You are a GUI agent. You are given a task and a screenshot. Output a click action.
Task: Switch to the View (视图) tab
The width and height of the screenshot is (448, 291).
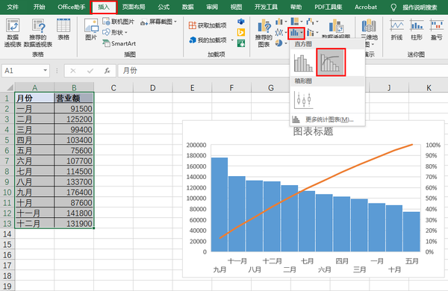[236, 7]
